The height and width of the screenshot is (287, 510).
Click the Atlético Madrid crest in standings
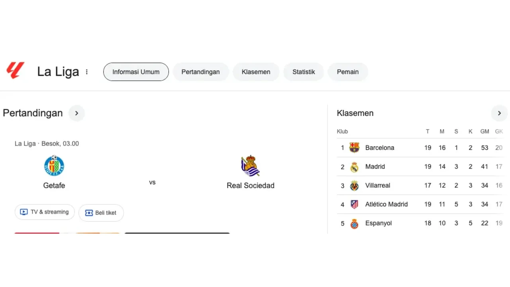[354, 204]
